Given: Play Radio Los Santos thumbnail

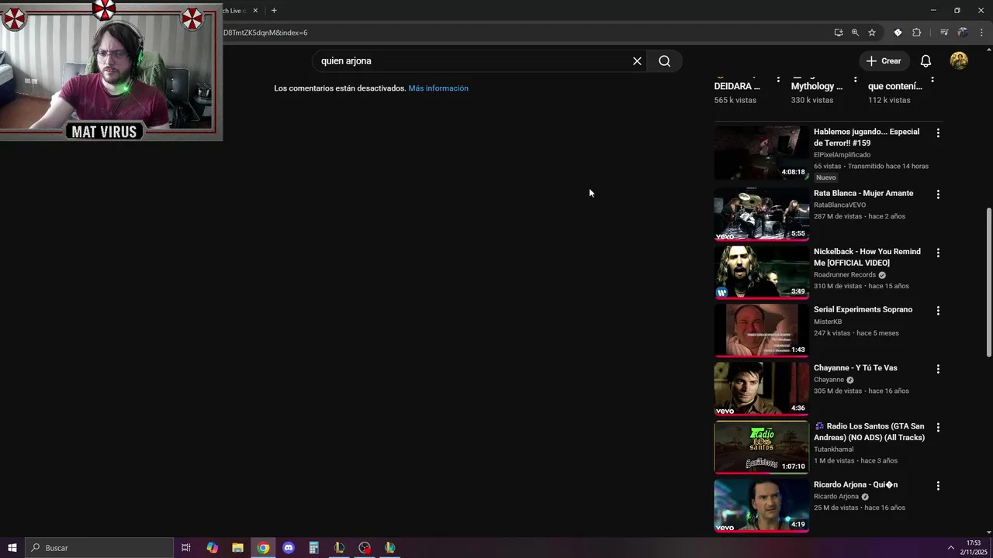Looking at the screenshot, I should pos(761,446).
